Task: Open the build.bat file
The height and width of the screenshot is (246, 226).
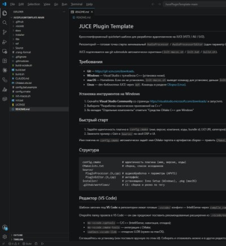Action: click(x=39, y=70)
